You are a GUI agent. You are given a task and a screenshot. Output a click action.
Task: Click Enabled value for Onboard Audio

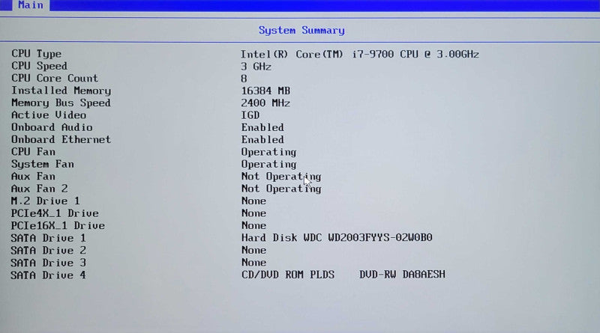coord(262,127)
